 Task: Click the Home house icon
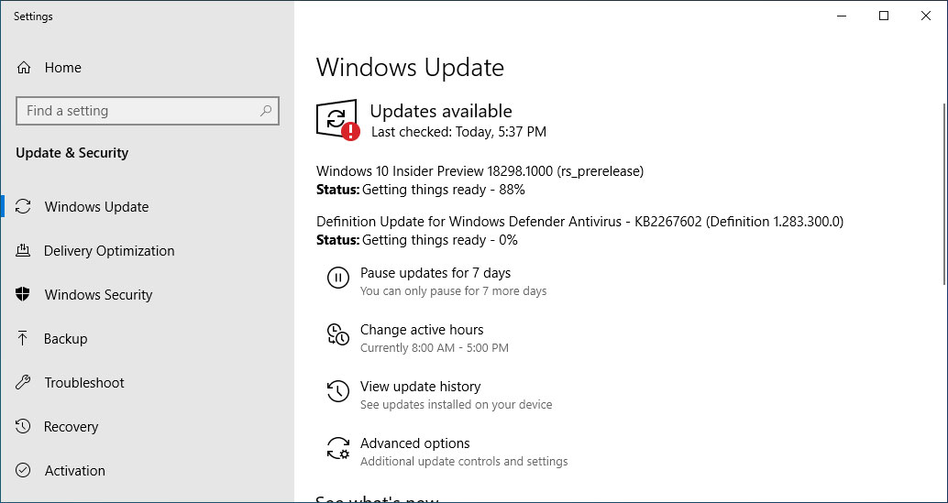(x=24, y=68)
